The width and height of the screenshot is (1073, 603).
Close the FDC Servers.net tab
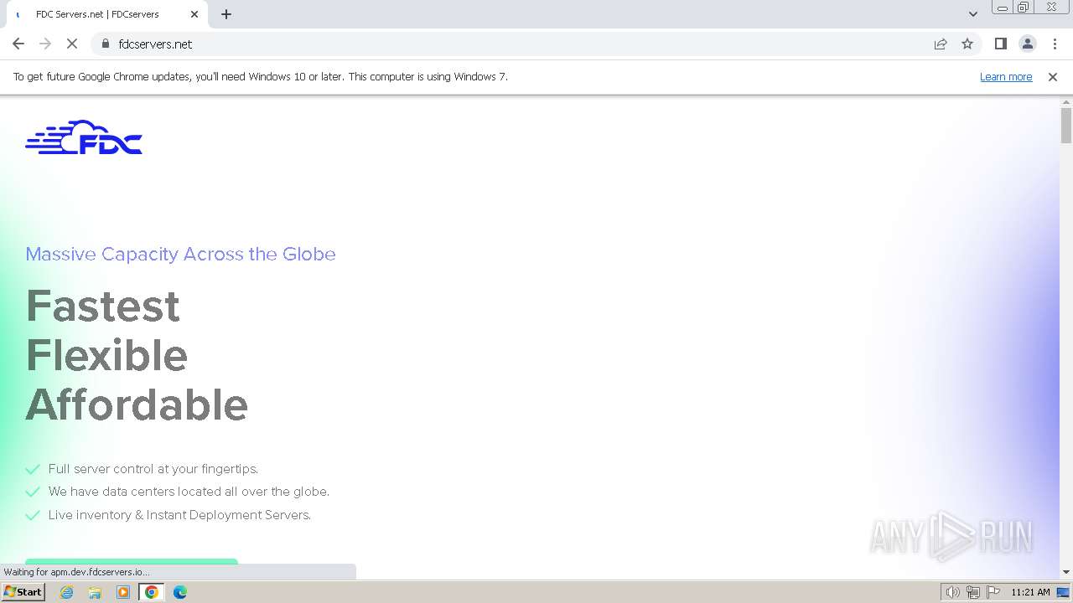194,14
